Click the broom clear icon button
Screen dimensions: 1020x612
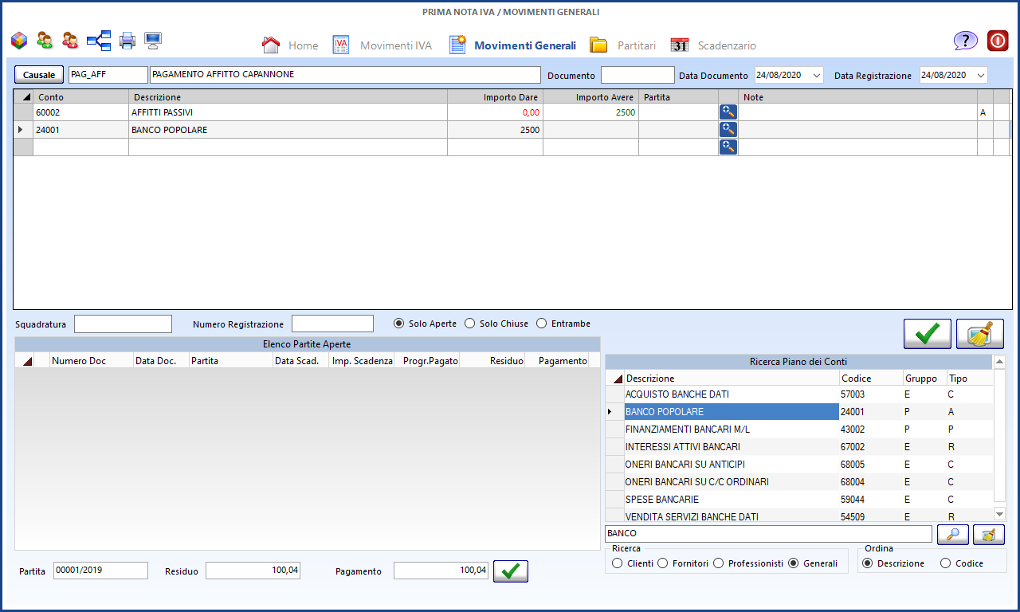979,334
